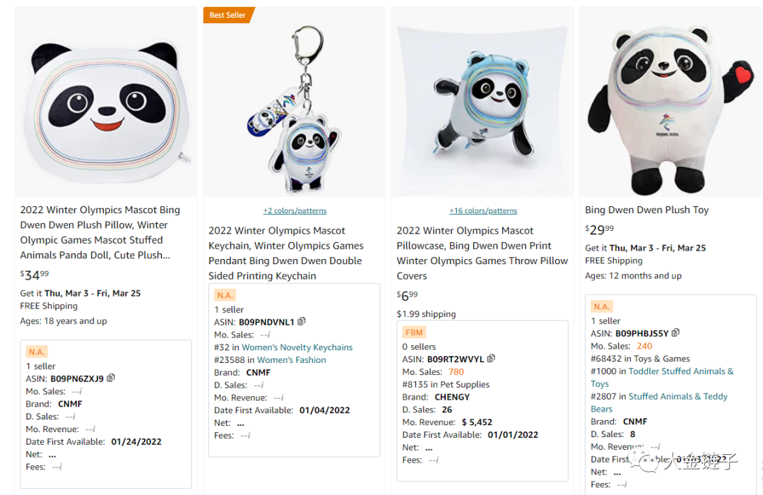Click the N.A. badge on the keychain listing
763x495 pixels.
(225, 295)
